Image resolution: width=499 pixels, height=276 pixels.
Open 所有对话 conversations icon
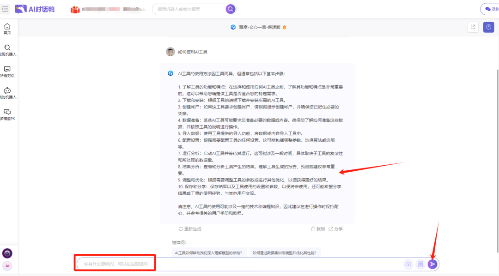[x=6, y=69]
